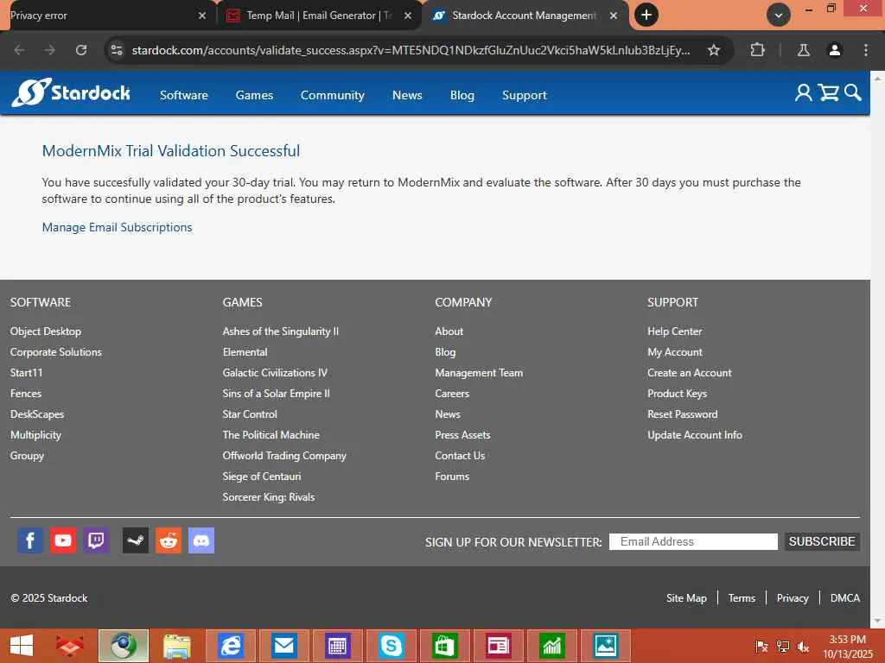Screen dimensions: 885x663
Task: Expand the tab search dropdown arrow
Action: click(778, 16)
